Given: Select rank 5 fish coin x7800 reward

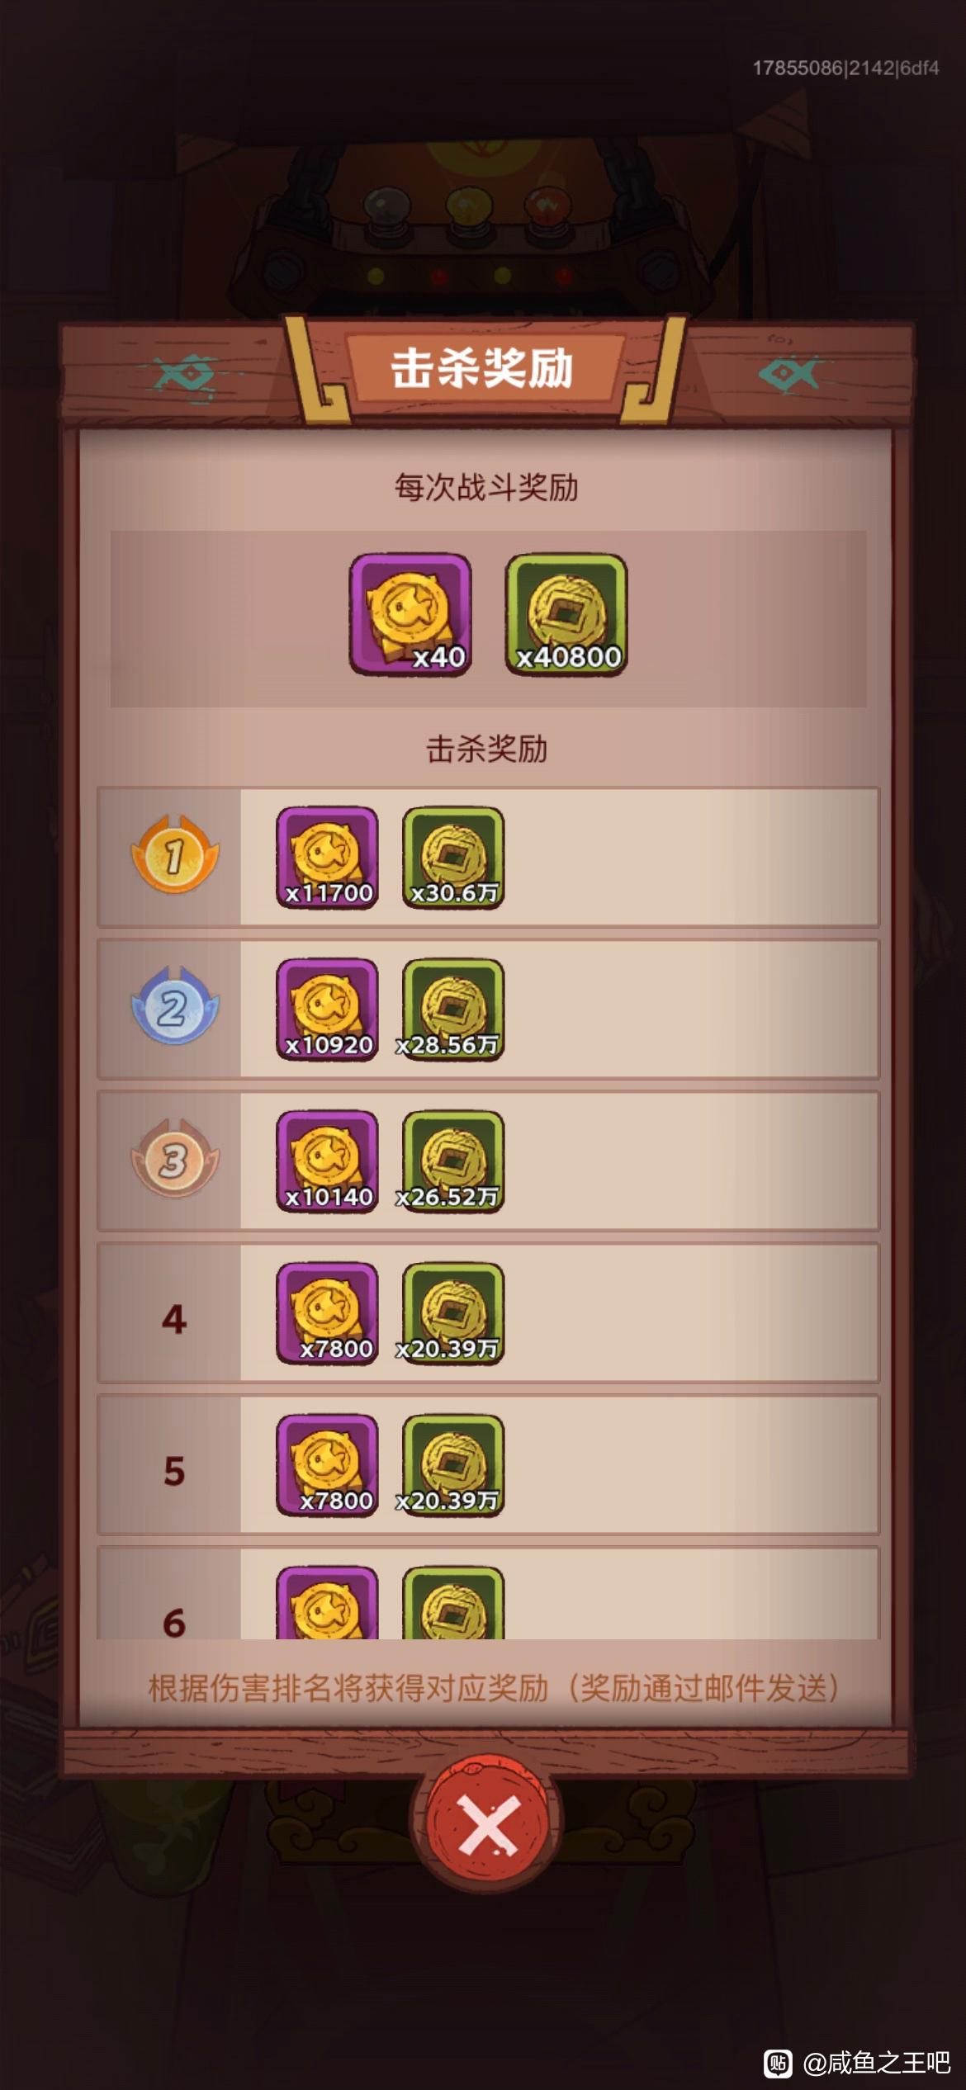Looking at the screenshot, I should pos(327,1465).
